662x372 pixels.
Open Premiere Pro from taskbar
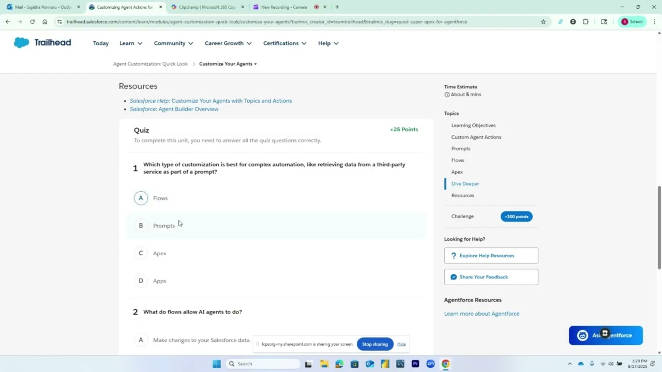click(x=415, y=364)
